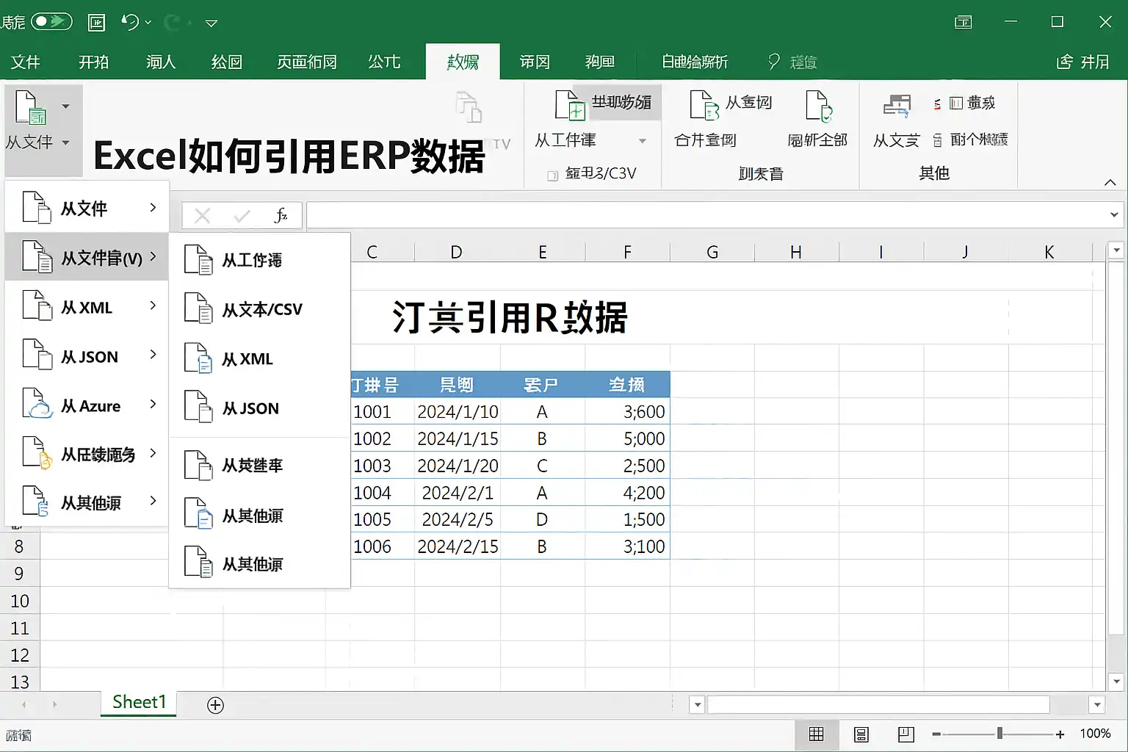The height and width of the screenshot is (752, 1128).
Task: Switch to Page Layout view icon
Action: pos(861,734)
